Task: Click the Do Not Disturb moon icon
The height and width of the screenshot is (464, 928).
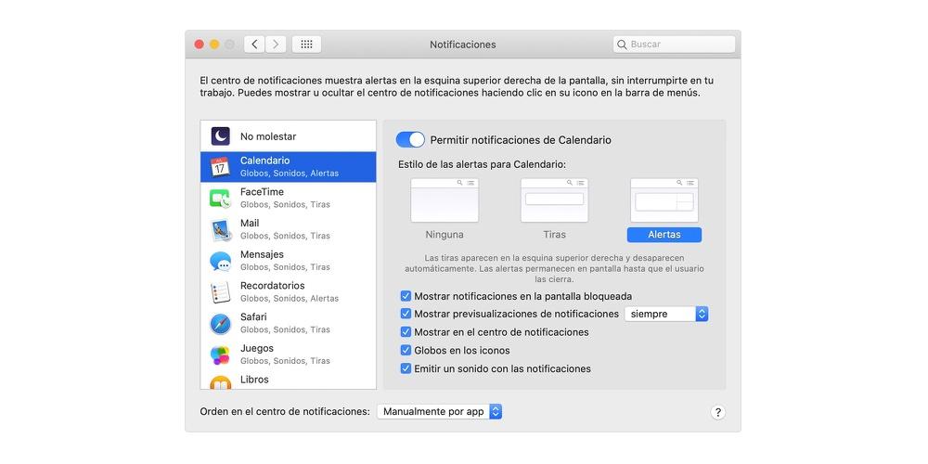Action: coord(220,136)
